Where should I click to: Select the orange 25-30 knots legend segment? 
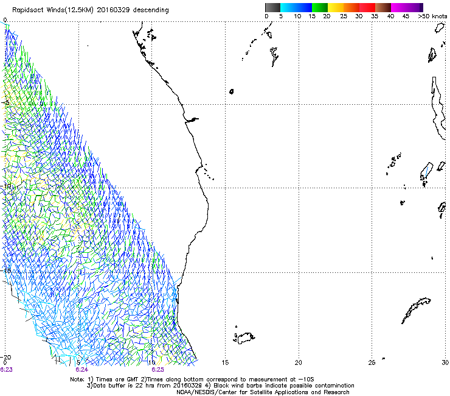tap(351, 7)
